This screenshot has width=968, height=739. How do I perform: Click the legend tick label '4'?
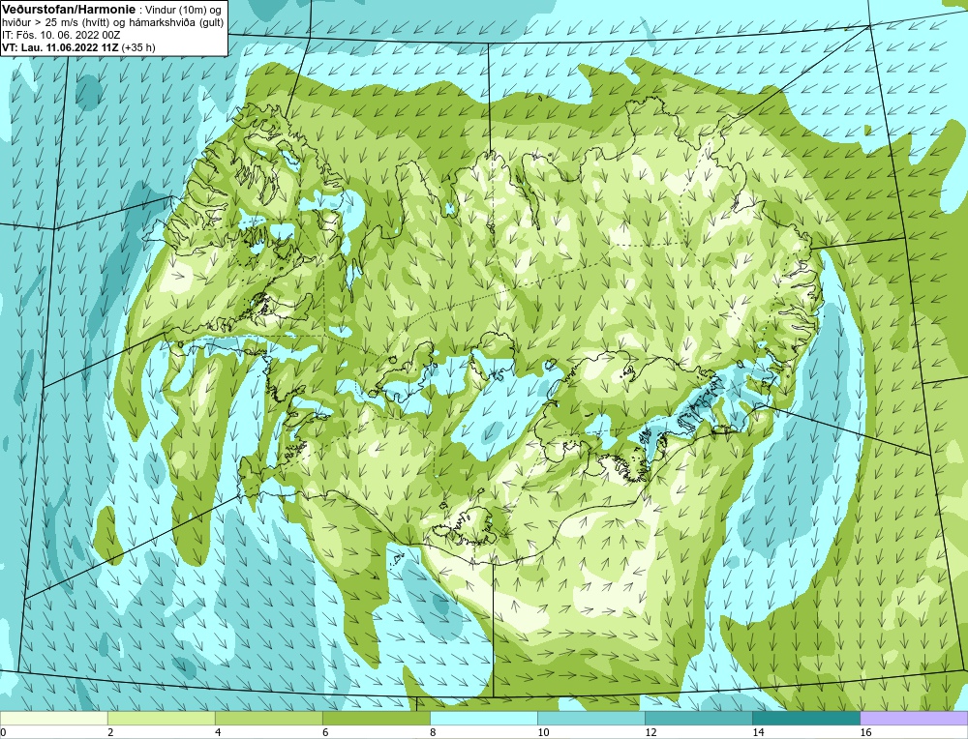(x=218, y=732)
